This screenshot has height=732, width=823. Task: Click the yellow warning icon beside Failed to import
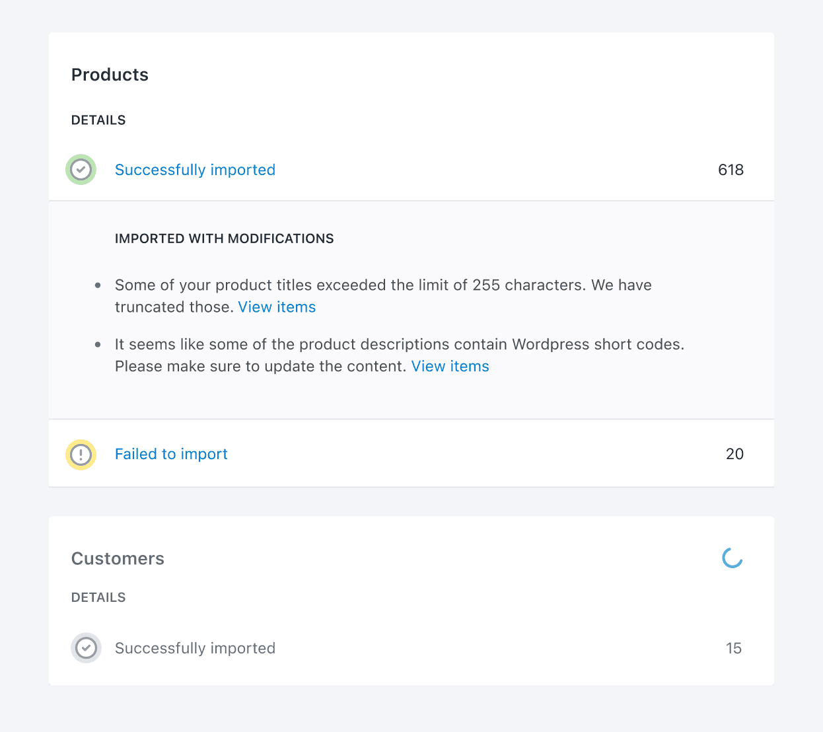coord(81,455)
